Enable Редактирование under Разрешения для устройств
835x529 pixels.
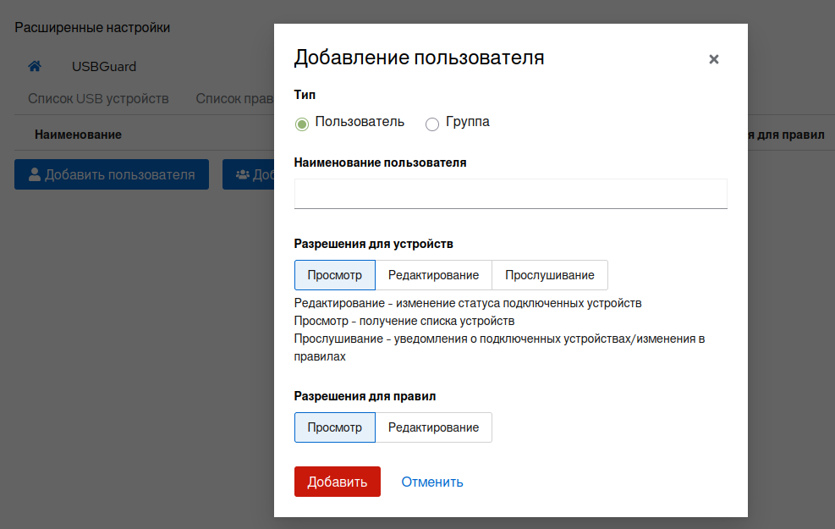pyautogui.click(x=433, y=275)
